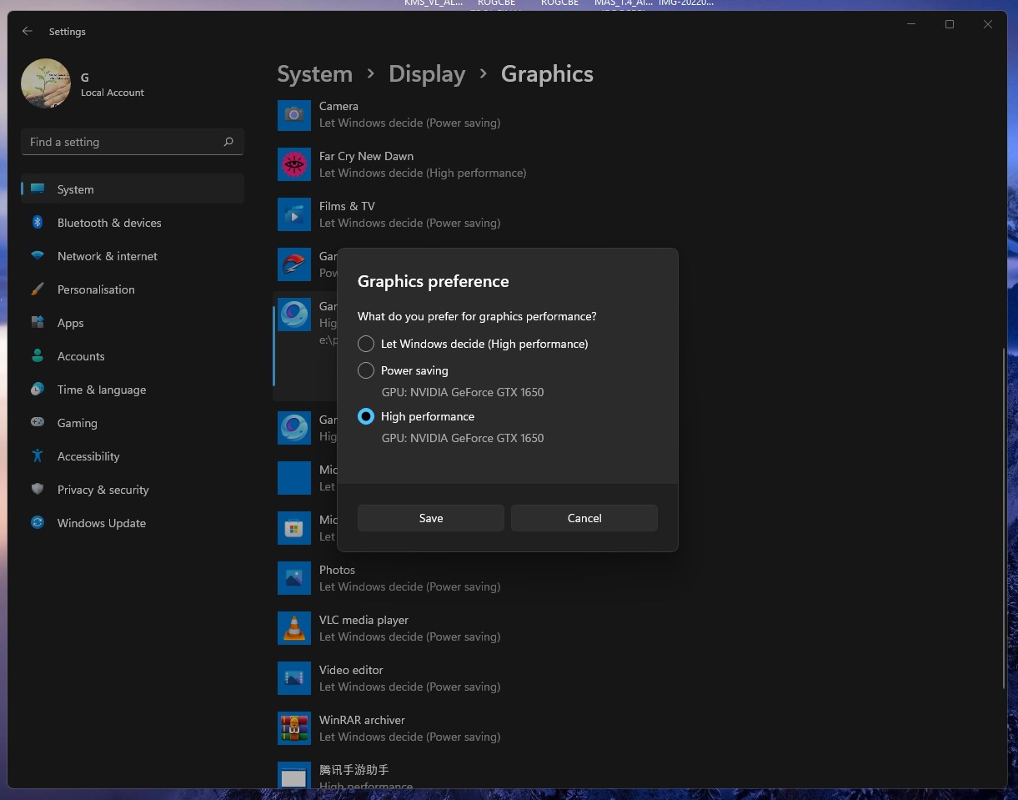Open Accounts settings page
The image size is (1018, 800).
[x=133, y=356]
